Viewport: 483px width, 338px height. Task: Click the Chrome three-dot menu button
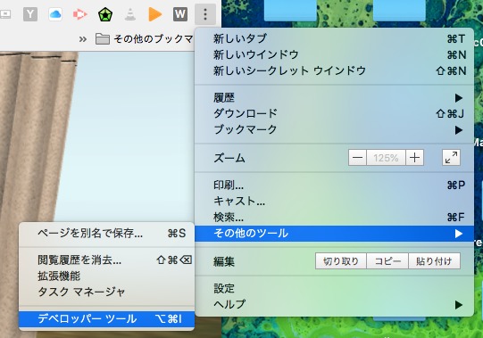[205, 14]
